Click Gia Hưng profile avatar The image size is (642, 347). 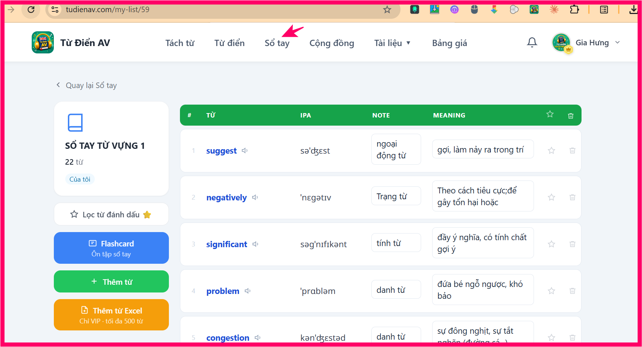(x=561, y=42)
